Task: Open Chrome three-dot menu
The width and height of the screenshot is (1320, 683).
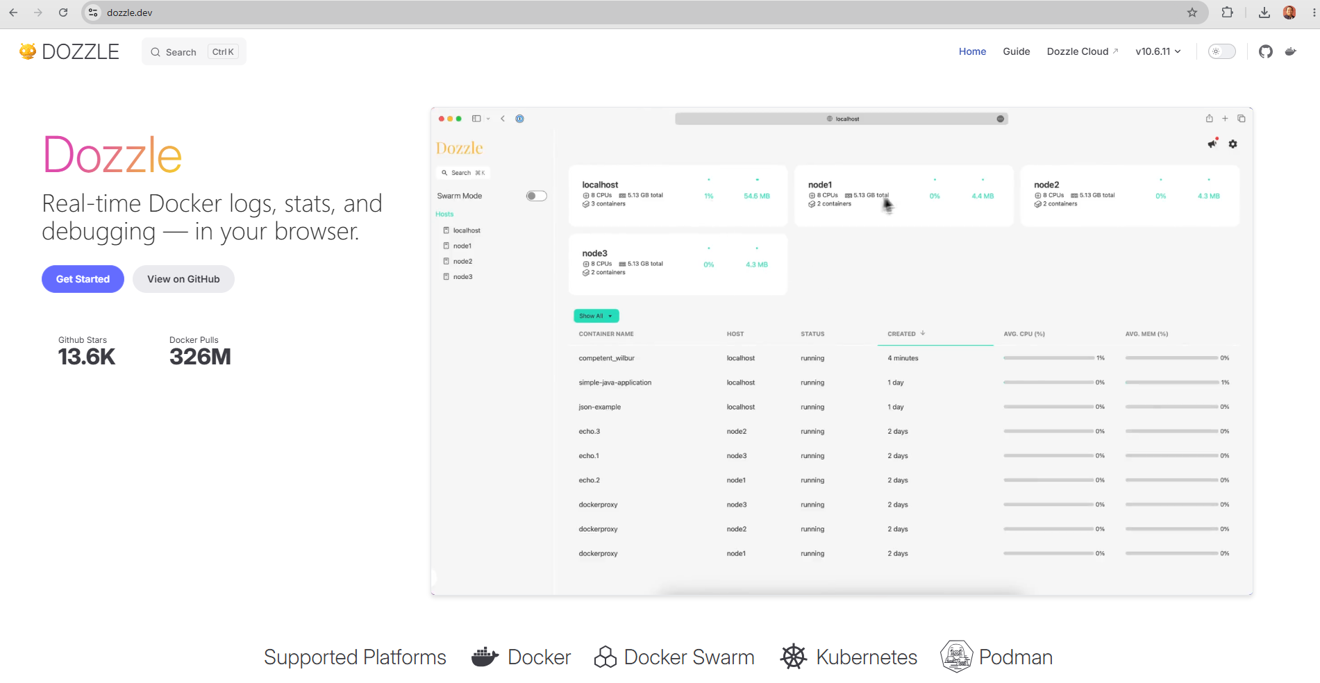Action: click(x=1314, y=12)
